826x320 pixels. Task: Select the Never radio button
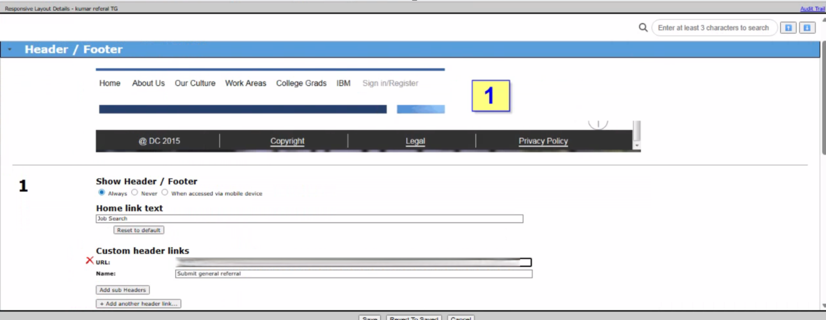tap(134, 193)
